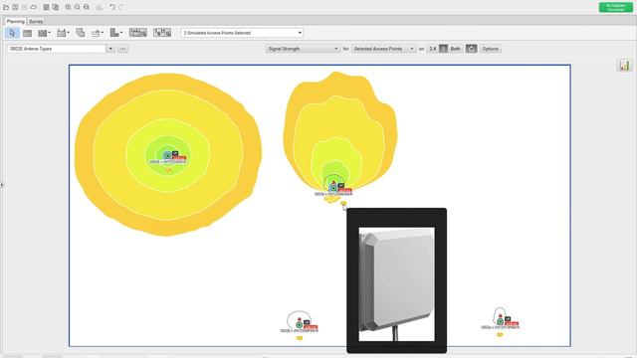The width and height of the screenshot is (637, 358).
Task: Select the bottom right access point
Action: point(500,321)
